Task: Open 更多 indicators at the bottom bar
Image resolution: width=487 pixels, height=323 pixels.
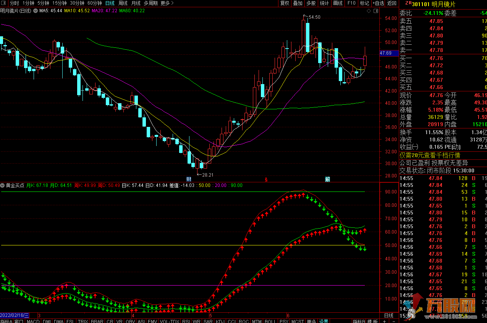Action: pos(311,321)
